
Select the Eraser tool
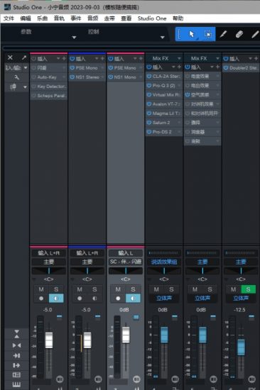click(x=239, y=34)
